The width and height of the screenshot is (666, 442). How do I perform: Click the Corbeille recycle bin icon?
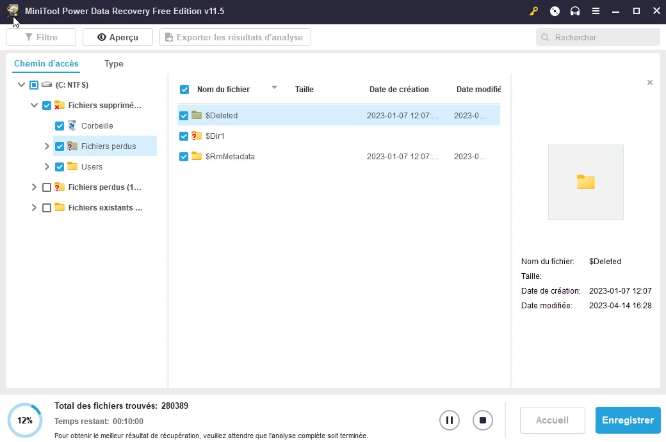[x=72, y=125]
